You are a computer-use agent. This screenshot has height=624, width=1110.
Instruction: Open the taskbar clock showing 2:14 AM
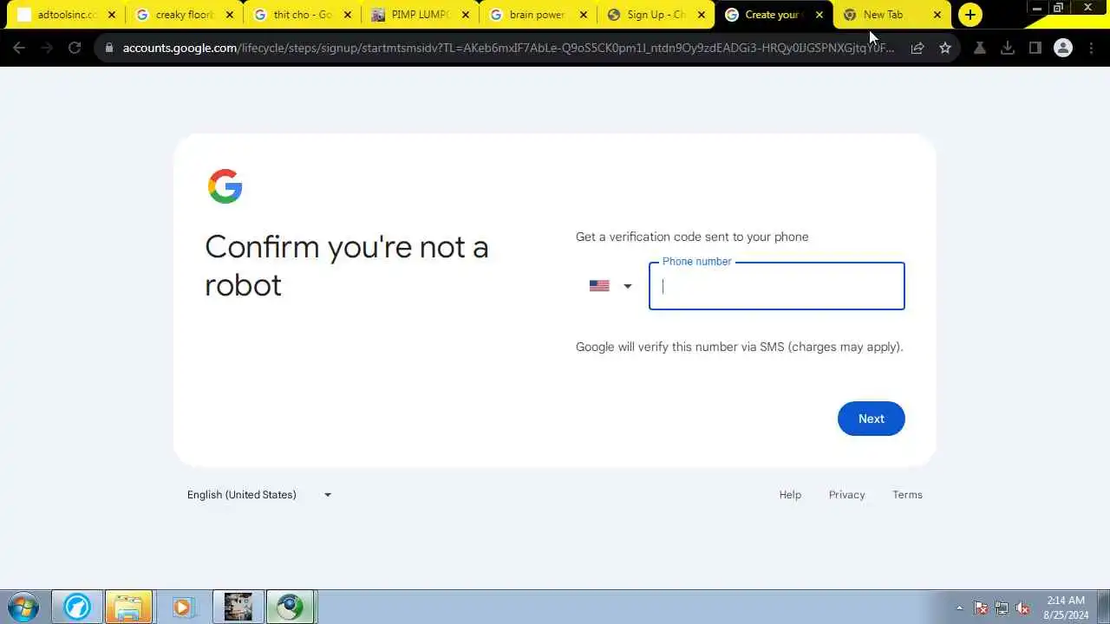tap(1067, 607)
